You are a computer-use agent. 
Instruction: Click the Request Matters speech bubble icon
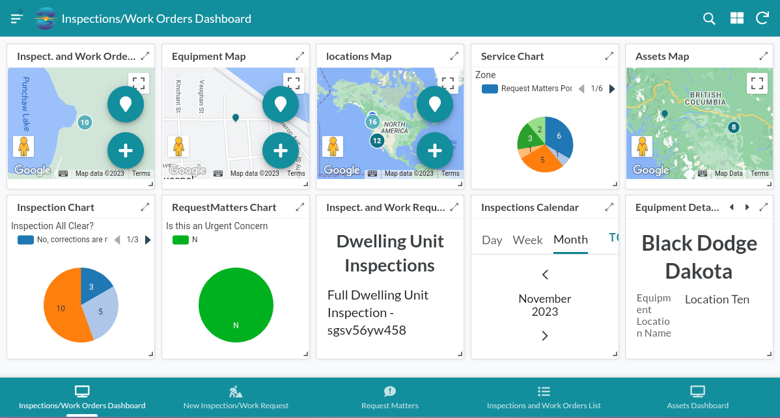click(389, 391)
